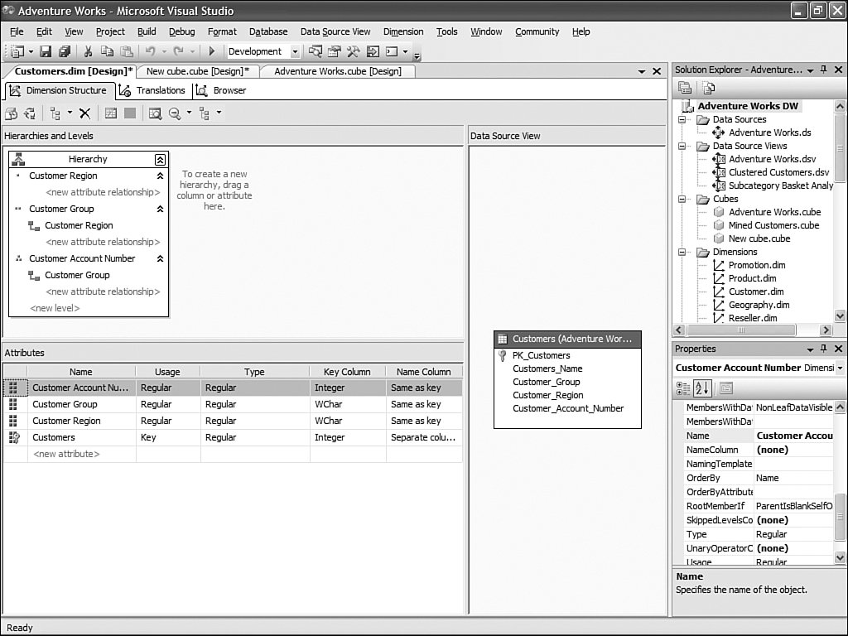Viewport: 848px width, 636px height.
Task: Collapse the Cubes folder node
Action: tap(682, 199)
